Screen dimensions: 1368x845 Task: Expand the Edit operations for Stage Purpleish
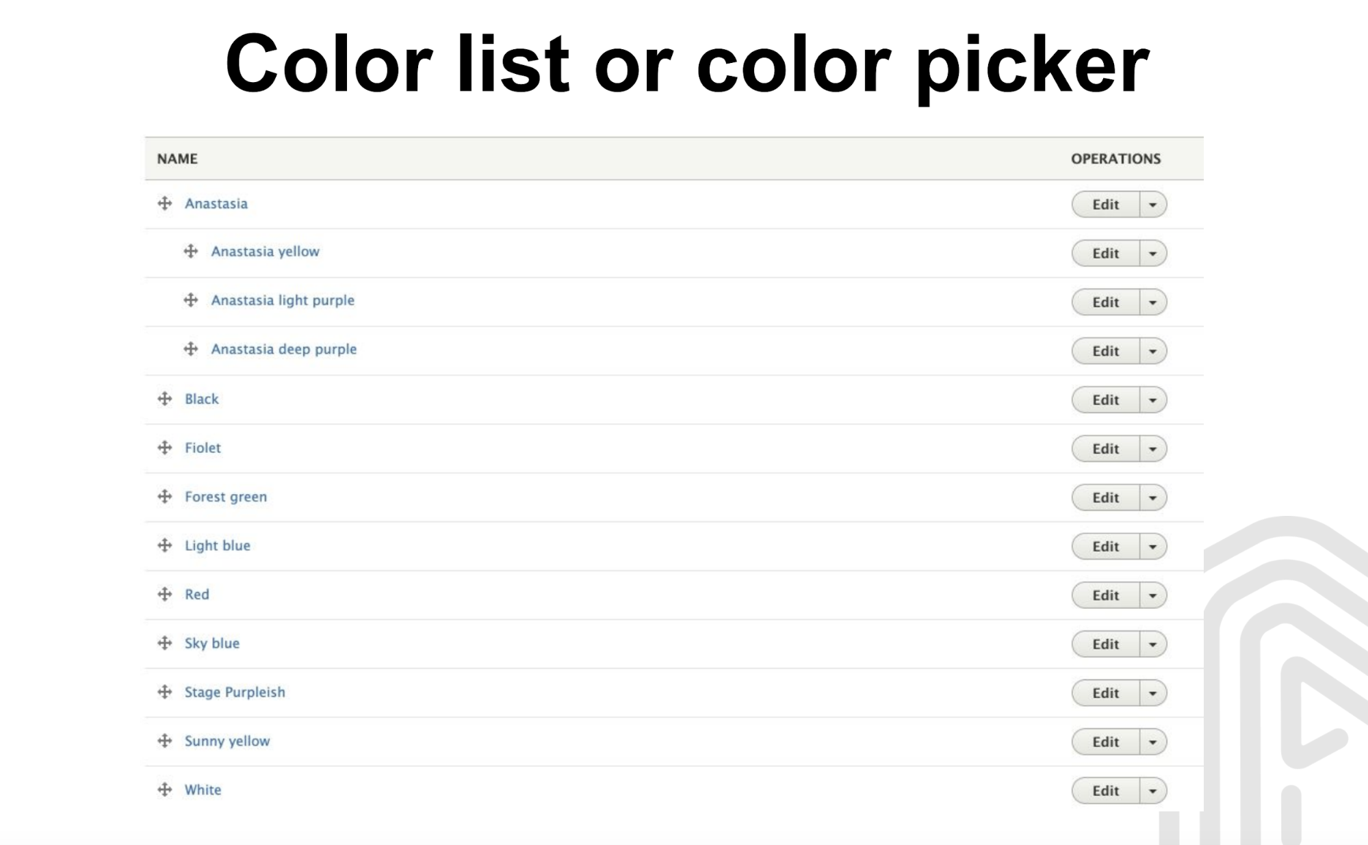[1154, 692]
